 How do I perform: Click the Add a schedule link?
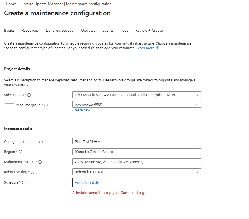coord(87,182)
